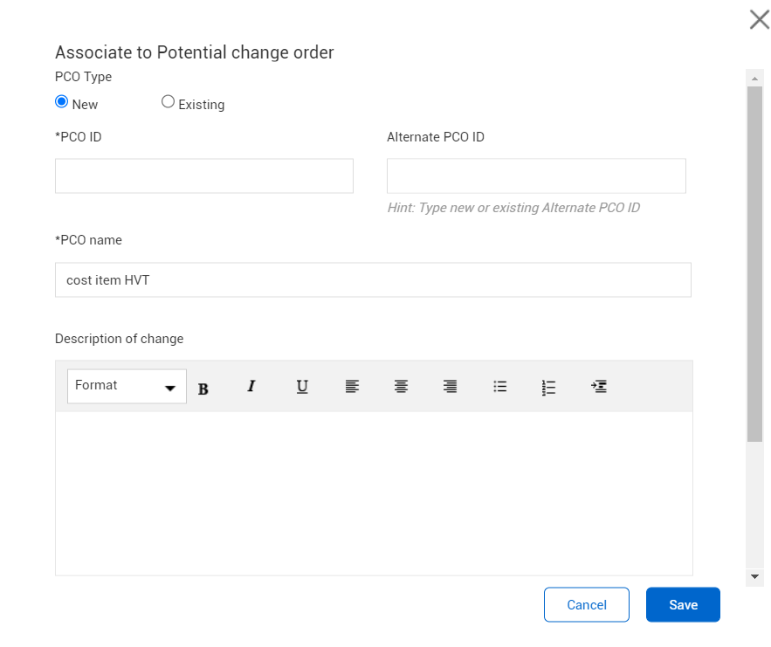Close the dialog with the X
Image resolution: width=771 pixels, height=647 pixels.
[759, 20]
